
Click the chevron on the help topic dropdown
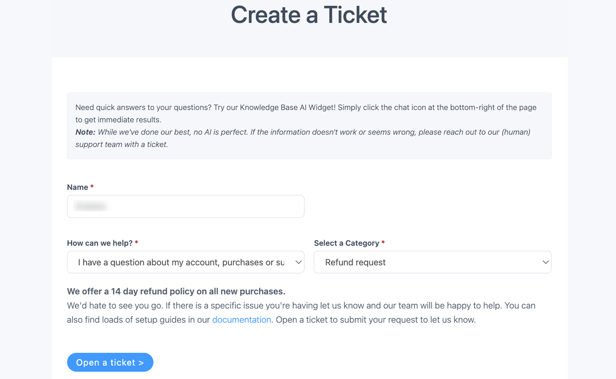point(299,262)
